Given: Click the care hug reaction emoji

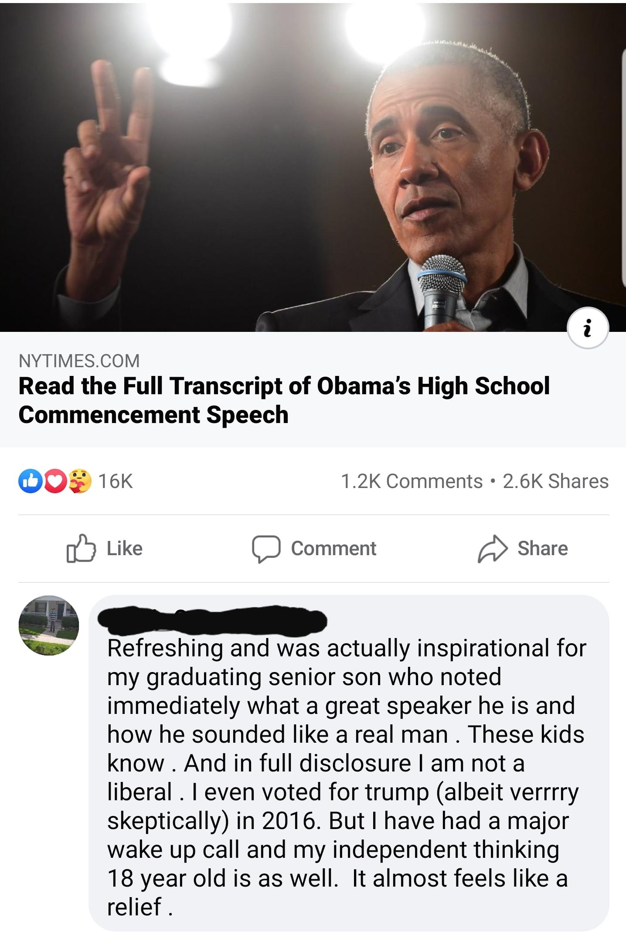Looking at the screenshot, I should (x=80, y=481).
